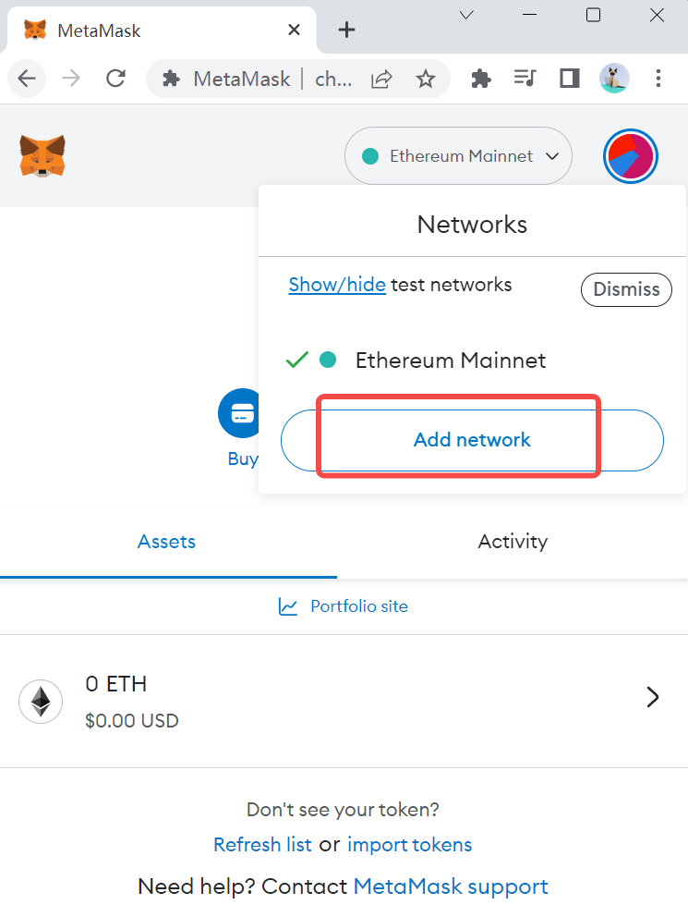The image size is (688, 917).
Task: Click the Add network button
Action: tap(471, 440)
